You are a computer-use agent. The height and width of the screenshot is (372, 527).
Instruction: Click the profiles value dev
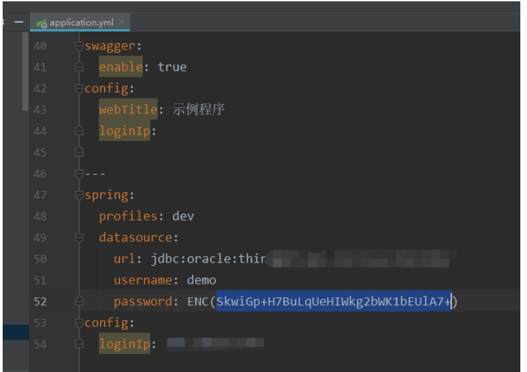(x=183, y=216)
